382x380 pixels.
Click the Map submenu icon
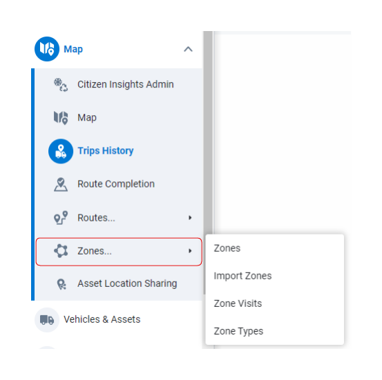tap(61, 118)
